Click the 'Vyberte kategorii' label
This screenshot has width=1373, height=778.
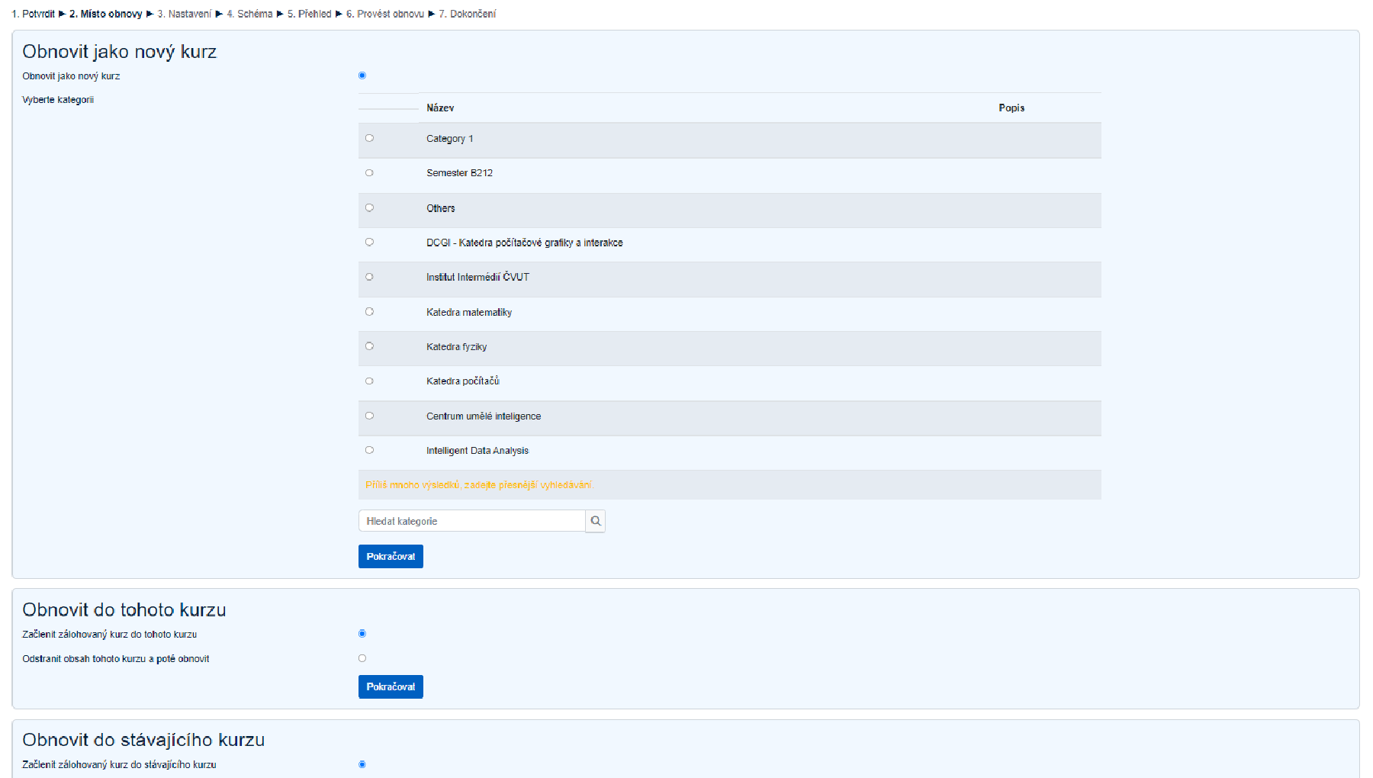tap(58, 100)
